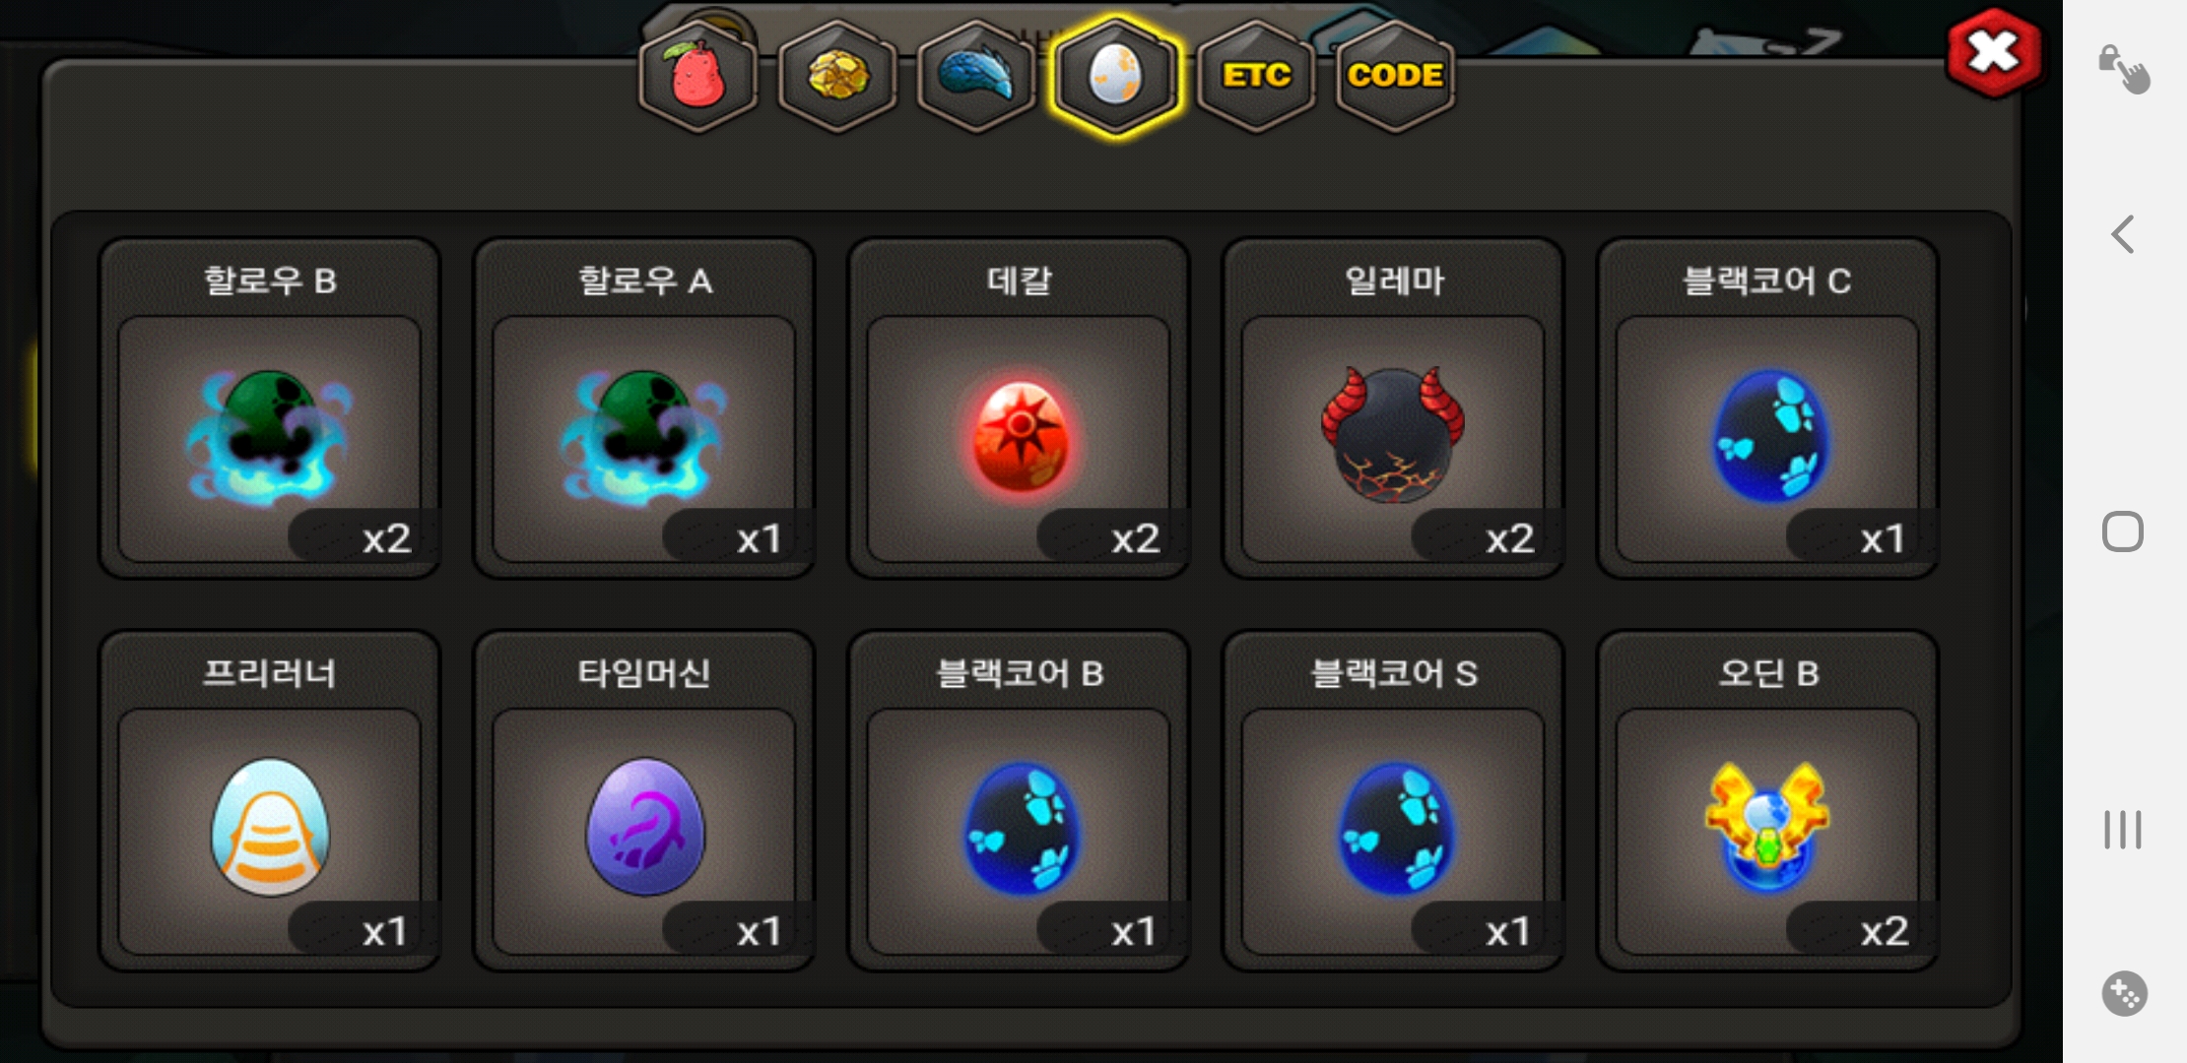Select the 블랙코어 S egg
The width and height of the screenshot is (2187, 1063).
point(1393,801)
